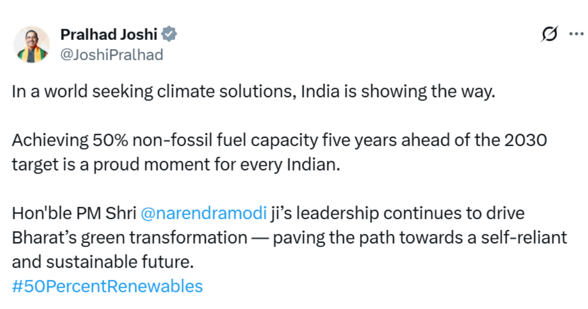Click the words 'and sustainable future'
This screenshot has width=588, height=309.
[100, 262]
